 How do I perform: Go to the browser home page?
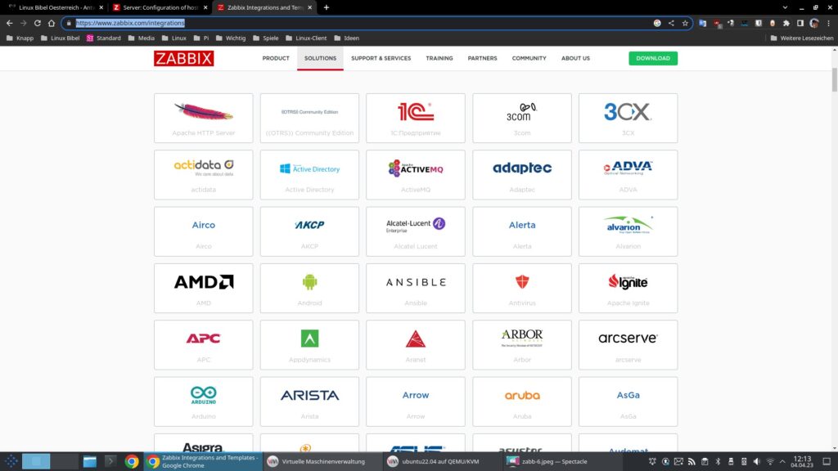click(52, 23)
